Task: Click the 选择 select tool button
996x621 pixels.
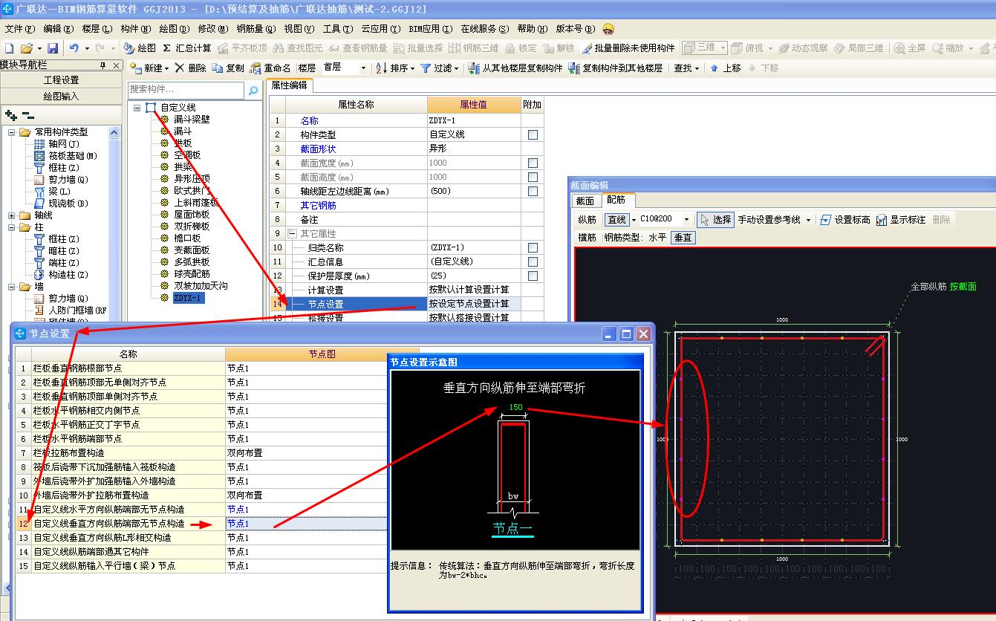Action: coord(715,220)
